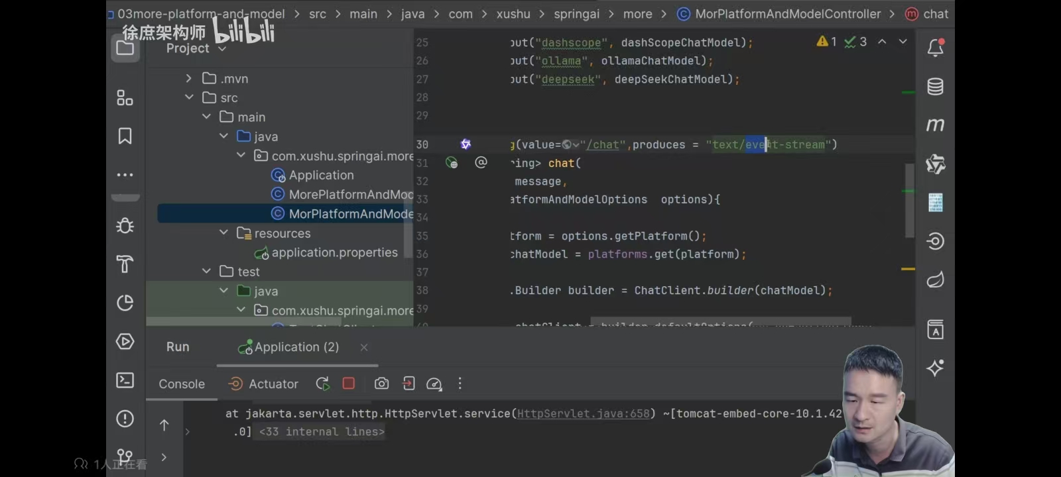This screenshot has height=477, width=1061.
Task: Go to previous highlighted problem arrow up
Action: point(882,41)
